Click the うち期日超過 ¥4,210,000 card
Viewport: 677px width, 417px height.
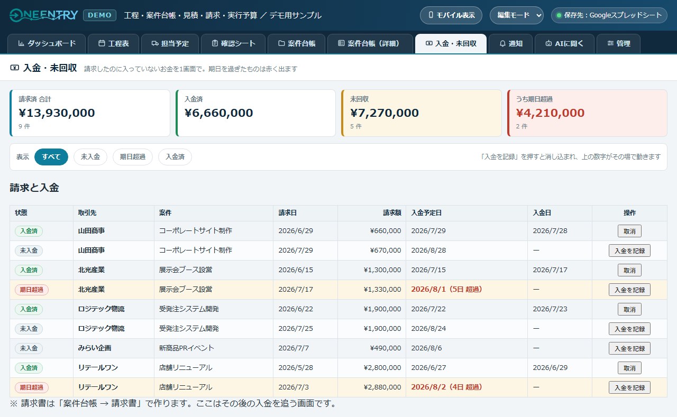coord(587,113)
